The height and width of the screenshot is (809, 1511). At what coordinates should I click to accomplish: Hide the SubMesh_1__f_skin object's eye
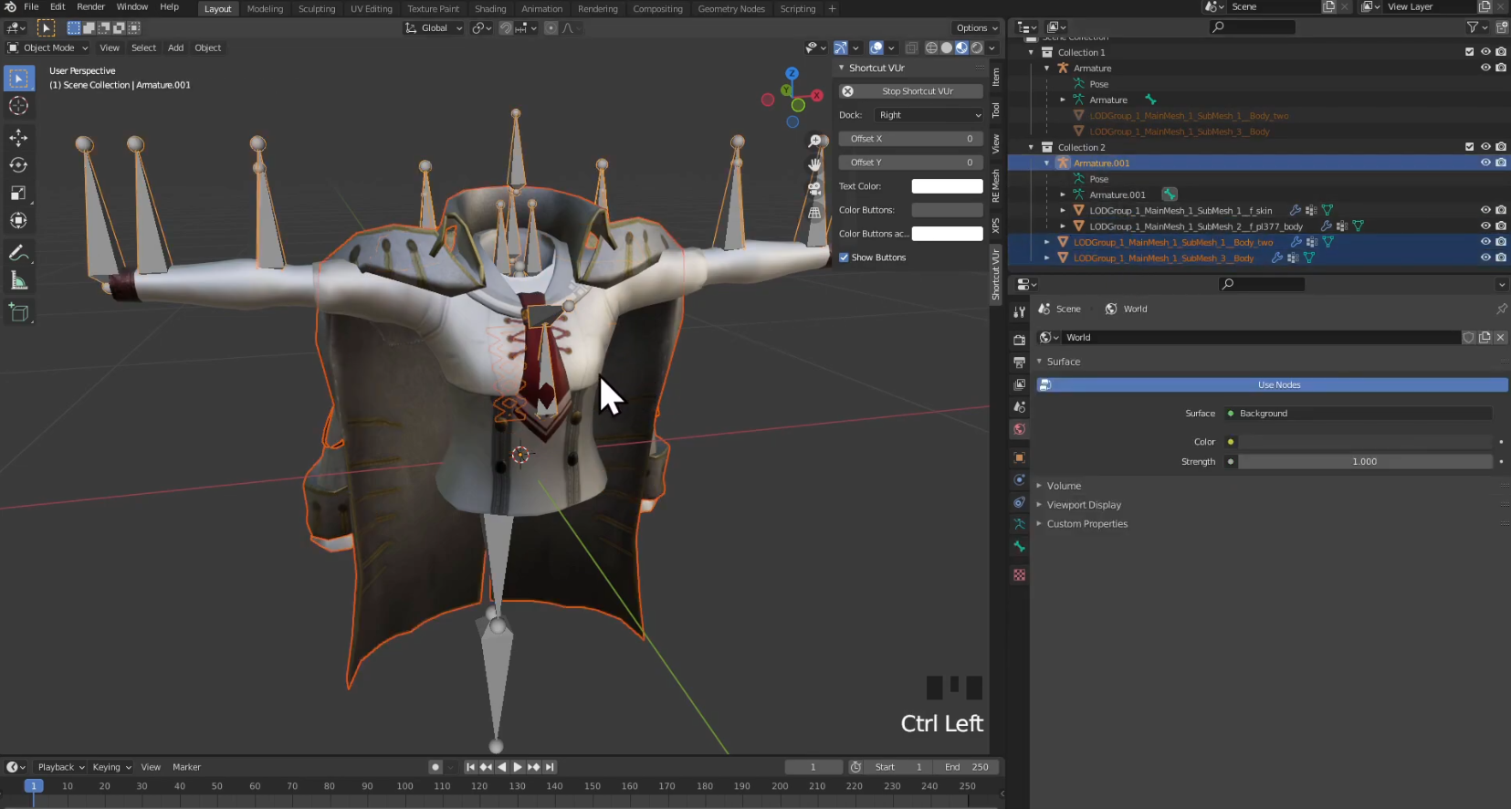(1485, 210)
